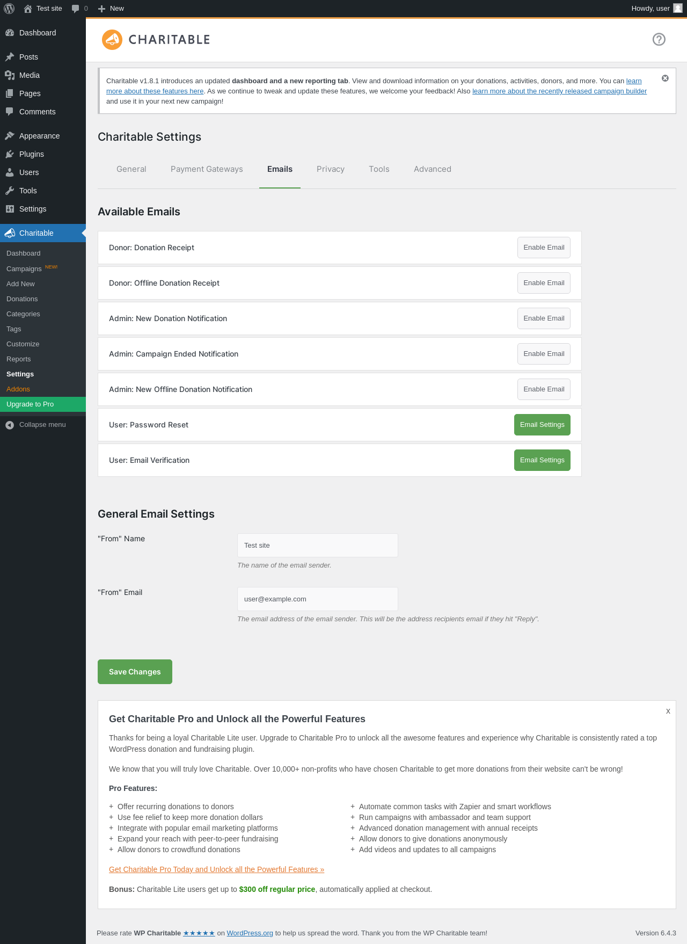Open Email Settings for User: Password Reset
The width and height of the screenshot is (687, 944).
pyautogui.click(x=542, y=425)
